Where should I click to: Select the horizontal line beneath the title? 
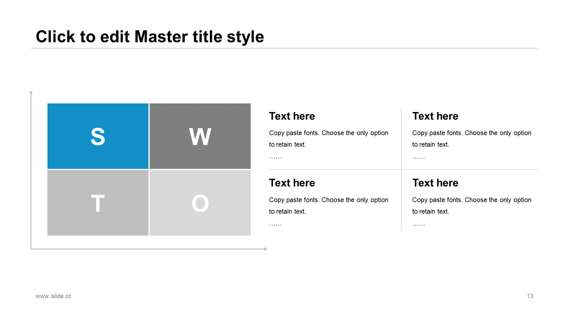pos(284,48)
